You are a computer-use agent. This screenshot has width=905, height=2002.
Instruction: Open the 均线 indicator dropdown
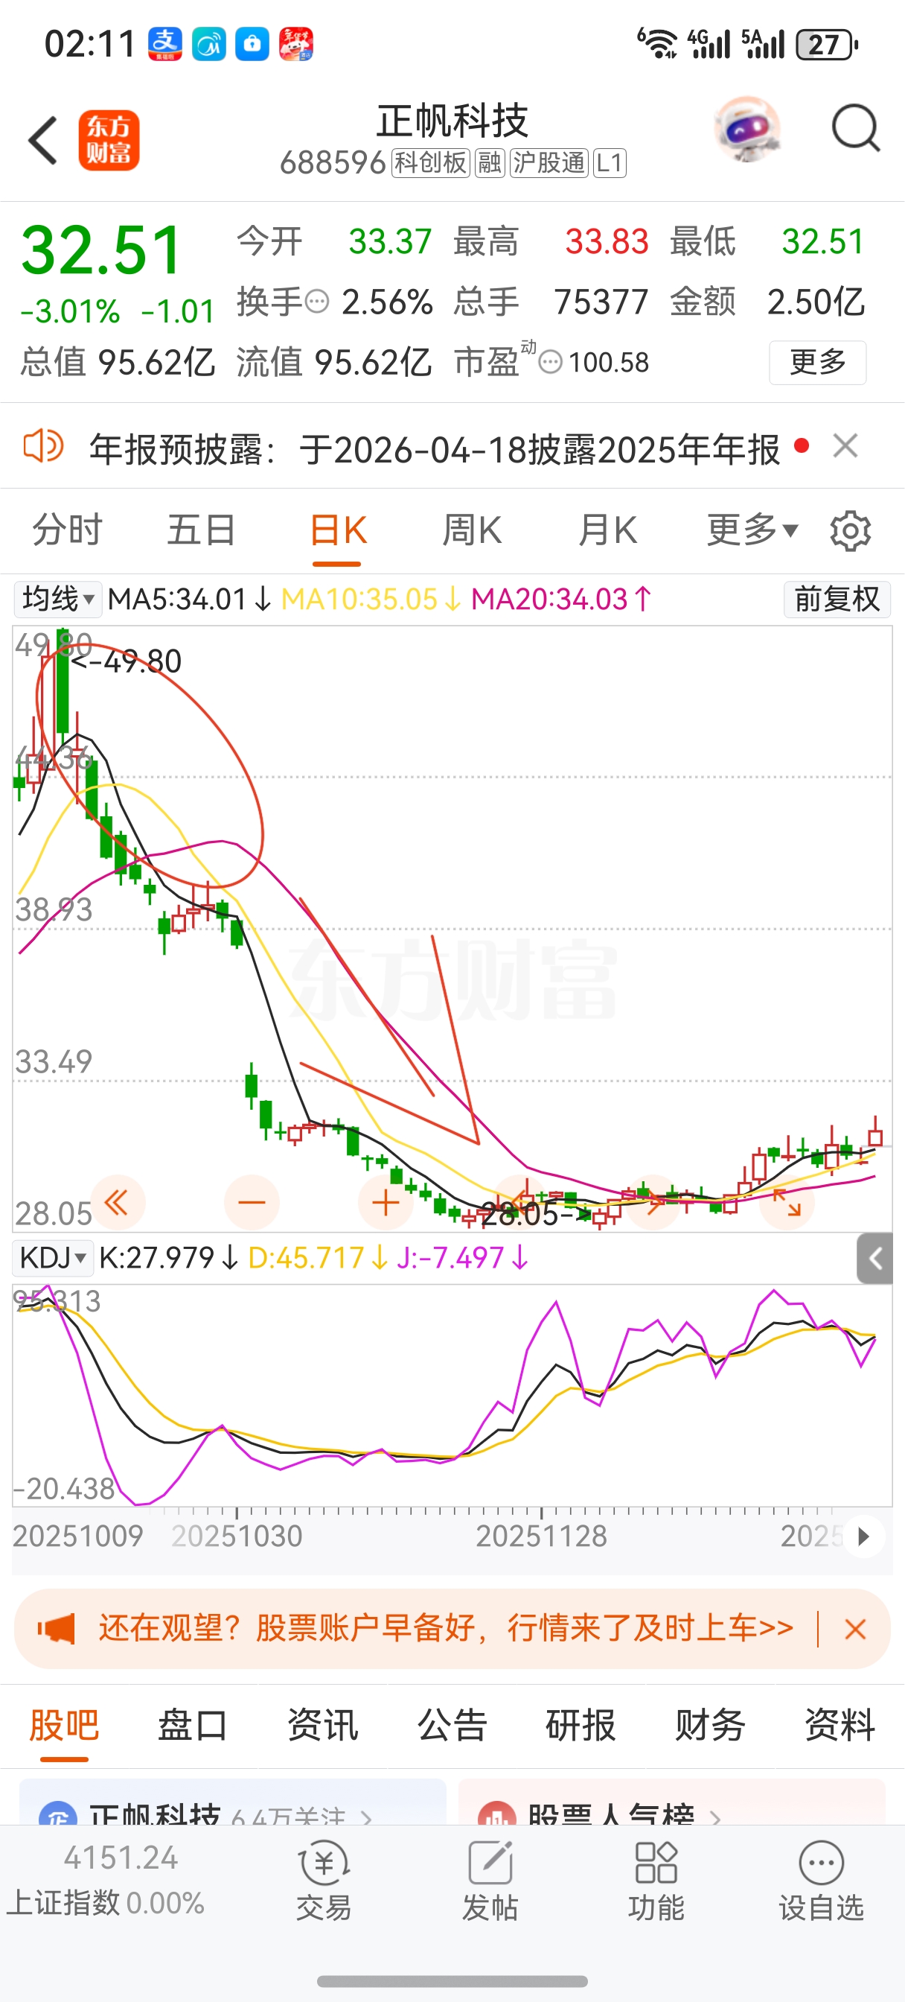click(57, 600)
